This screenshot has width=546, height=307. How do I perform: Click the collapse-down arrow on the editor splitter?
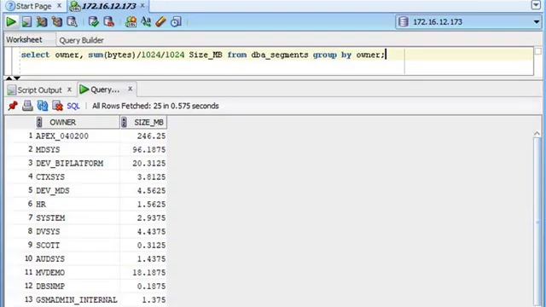pos(17,78)
